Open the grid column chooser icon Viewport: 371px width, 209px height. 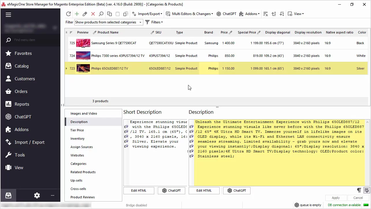pyautogui.click(x=67, y=32)
